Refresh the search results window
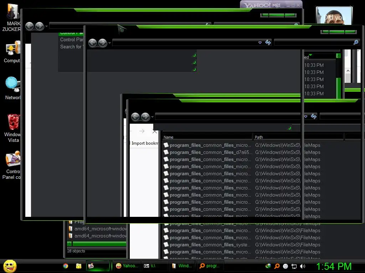This screenshot has width=365, height=273. point(314,116)
